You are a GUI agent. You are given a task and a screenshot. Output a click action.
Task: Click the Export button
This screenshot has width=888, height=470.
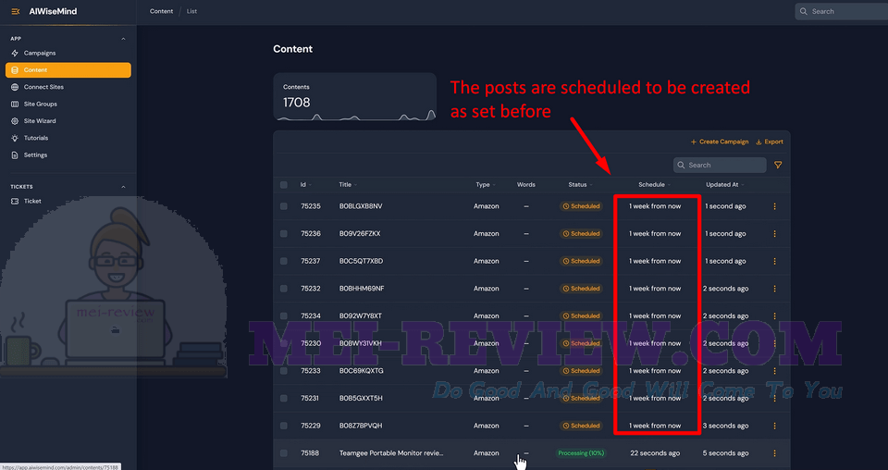[x=770, y=142]
